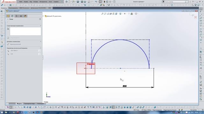This screenshot has width=204, height=114.
Task: Open File Explorer from the taskbar
Action: 6,112
